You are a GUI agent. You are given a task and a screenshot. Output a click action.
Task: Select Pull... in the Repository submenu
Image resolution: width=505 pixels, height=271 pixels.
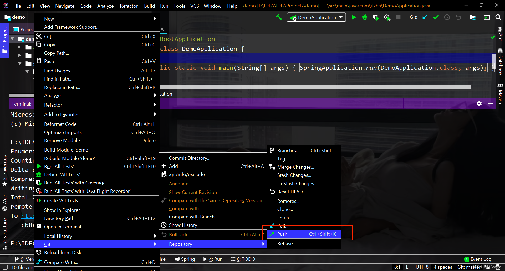(304, 226)
